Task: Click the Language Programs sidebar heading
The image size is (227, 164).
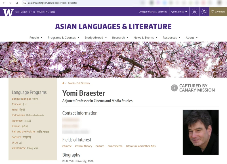Action: (29, 92)
